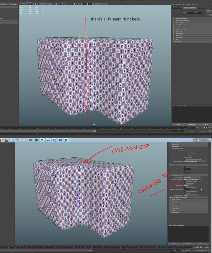The image size is (212, 253).
Task: Open the Subdivision Method dropdown
Action: pos(195,161)
